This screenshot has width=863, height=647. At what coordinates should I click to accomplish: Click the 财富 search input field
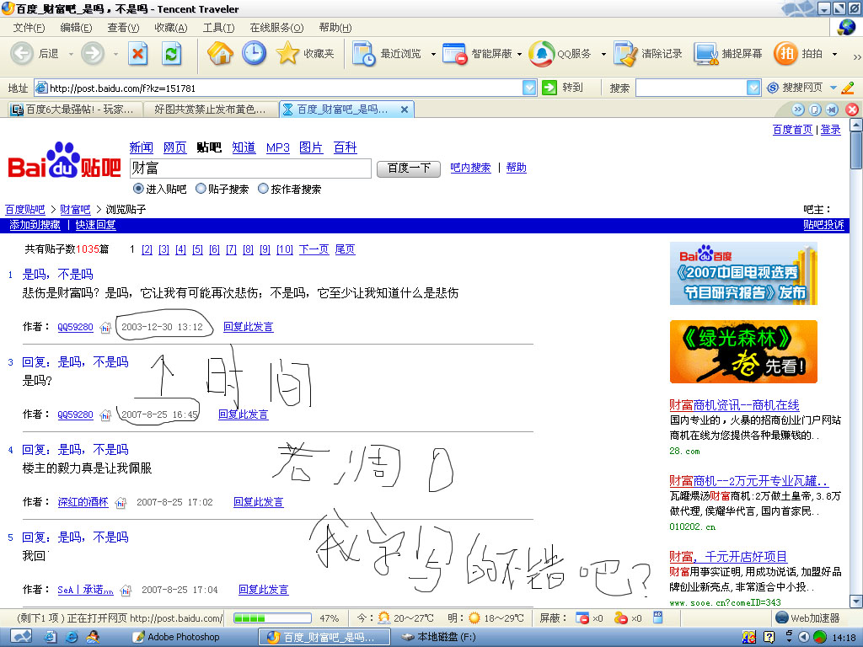point(250,168)
